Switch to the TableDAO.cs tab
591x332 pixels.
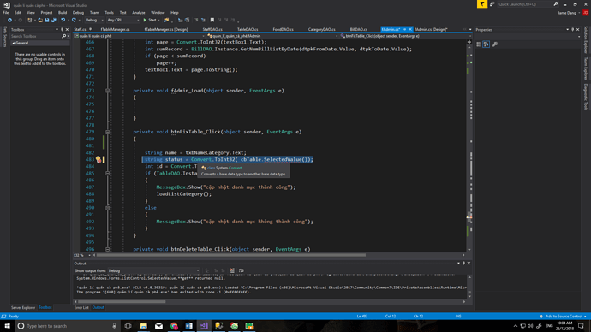click(248, 29)
